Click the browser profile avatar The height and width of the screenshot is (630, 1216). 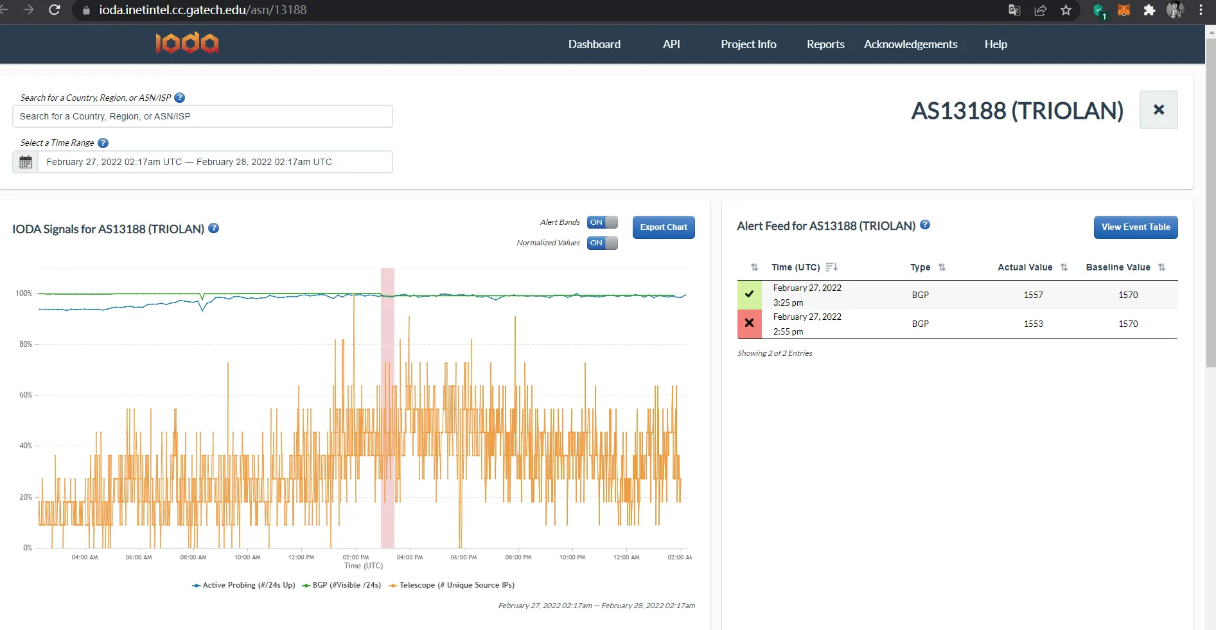(1175, 10)
